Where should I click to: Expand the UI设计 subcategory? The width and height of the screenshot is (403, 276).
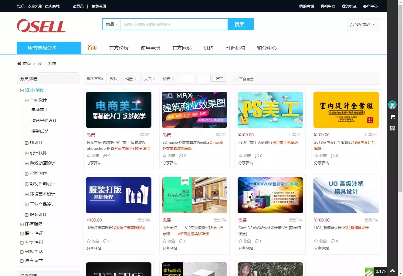[27, 143]
